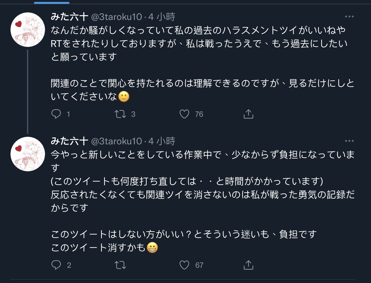Open みた六十 display name on second tweet
The width and height of the screenshot is (371, 283).
(70, 141)
